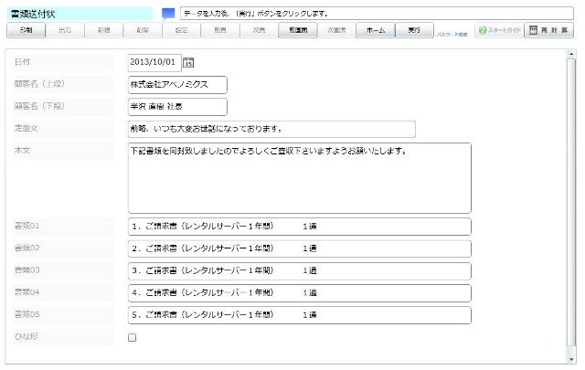The height and width of the screenshot is (370, 585).
Task: Toggle the ひな形 checkbox
Action: pyautogui.click(x=133, y=338)
